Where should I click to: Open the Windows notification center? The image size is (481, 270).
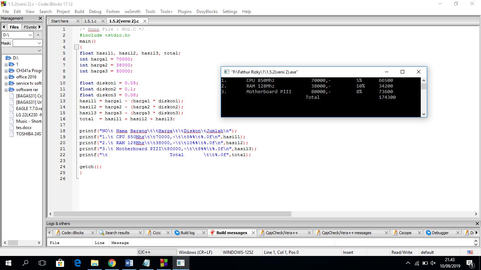coord(470,263)
